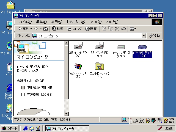The image size is (176, 132).
Task: Click the left pane scroll-up arrow
Action: (x=67, y=43)
